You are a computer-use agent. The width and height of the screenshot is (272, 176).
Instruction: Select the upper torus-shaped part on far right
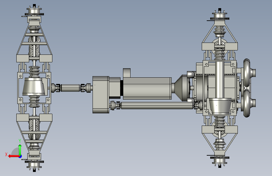click(x=247, y=73)
